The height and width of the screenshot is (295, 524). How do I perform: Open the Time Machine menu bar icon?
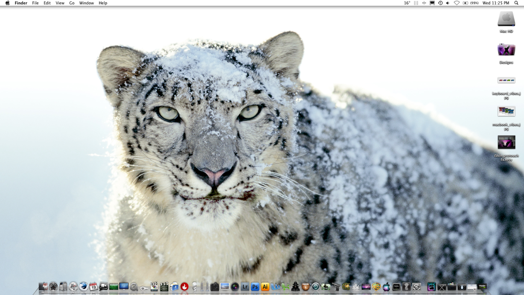point(440,3)
